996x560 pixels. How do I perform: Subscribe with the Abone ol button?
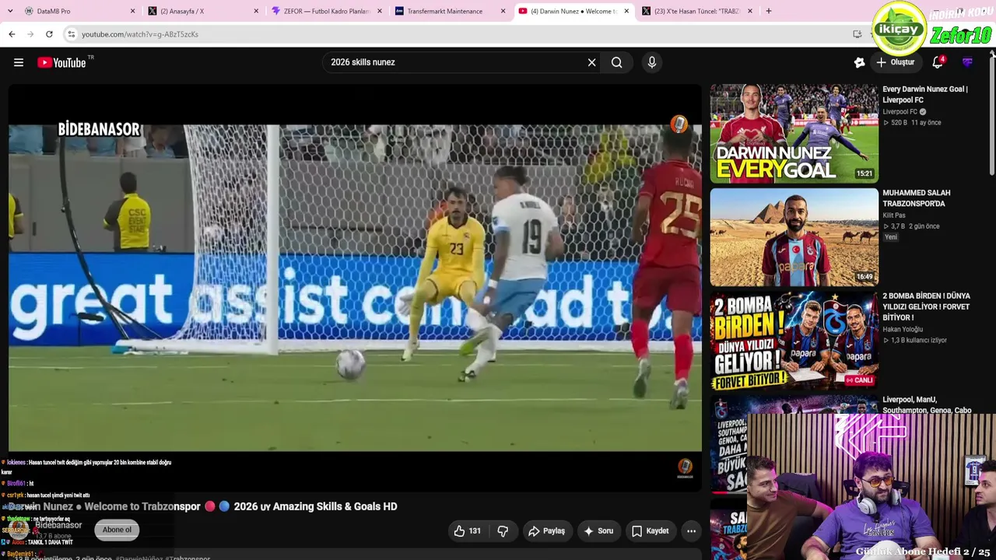(x=117, y=530)
